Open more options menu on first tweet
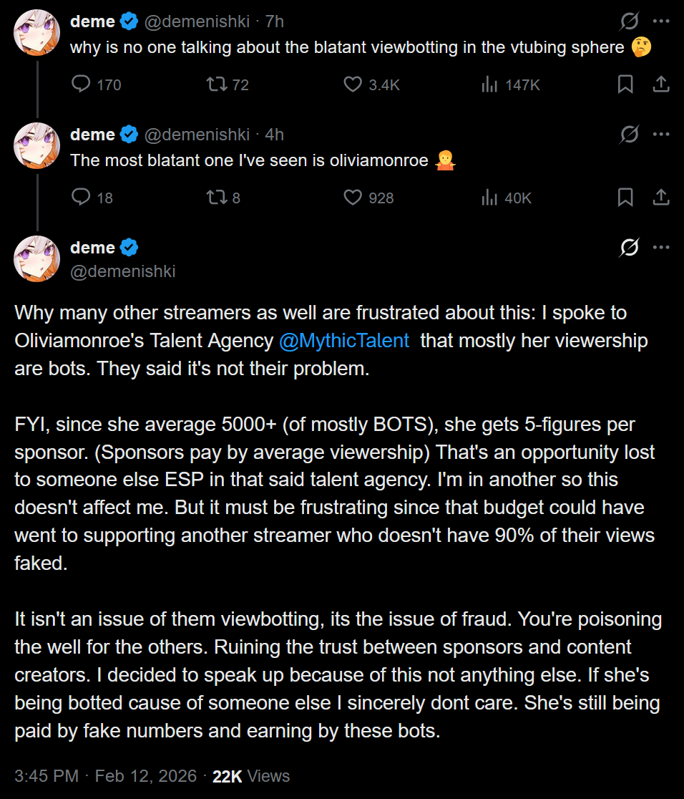The image size is (684, 799). [661, 21]
